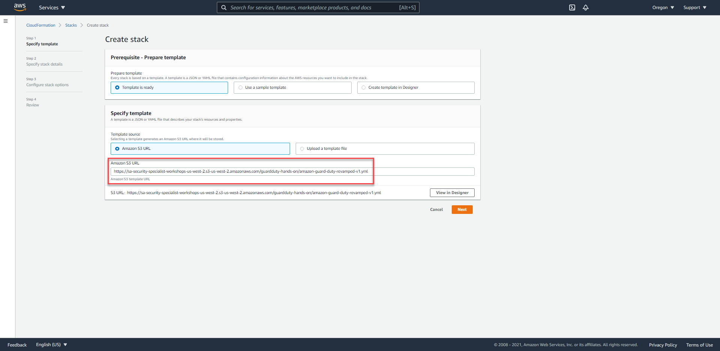Choose Use a sample template option
720x351 pixels.
point(293,88)
